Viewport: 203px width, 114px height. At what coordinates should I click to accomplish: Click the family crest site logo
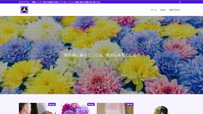coord(24,10)
